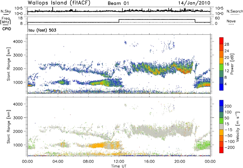
Task: Click the '16:00' time axis tick label
Action: pyautogui.click(x=149, y=162)
